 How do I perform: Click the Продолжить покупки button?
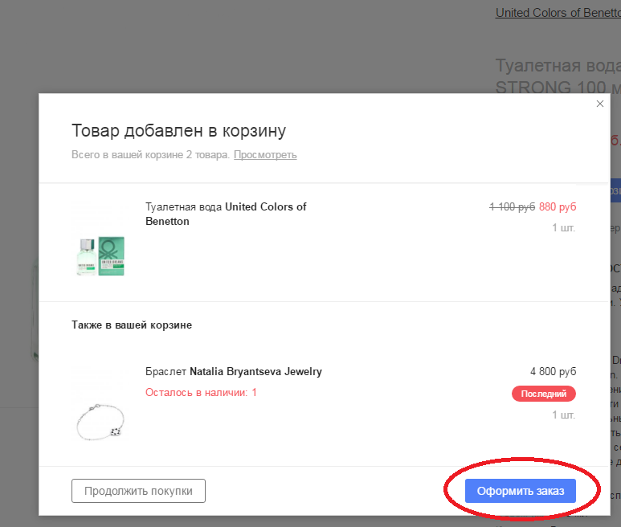click(139, 491)
